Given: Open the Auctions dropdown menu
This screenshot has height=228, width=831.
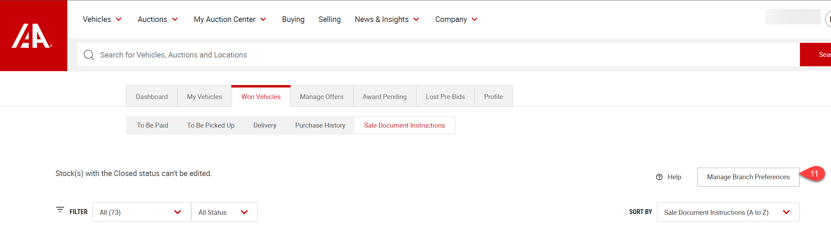Looking at the screenshot, I should pyautogui.click(x=158, y=20).
